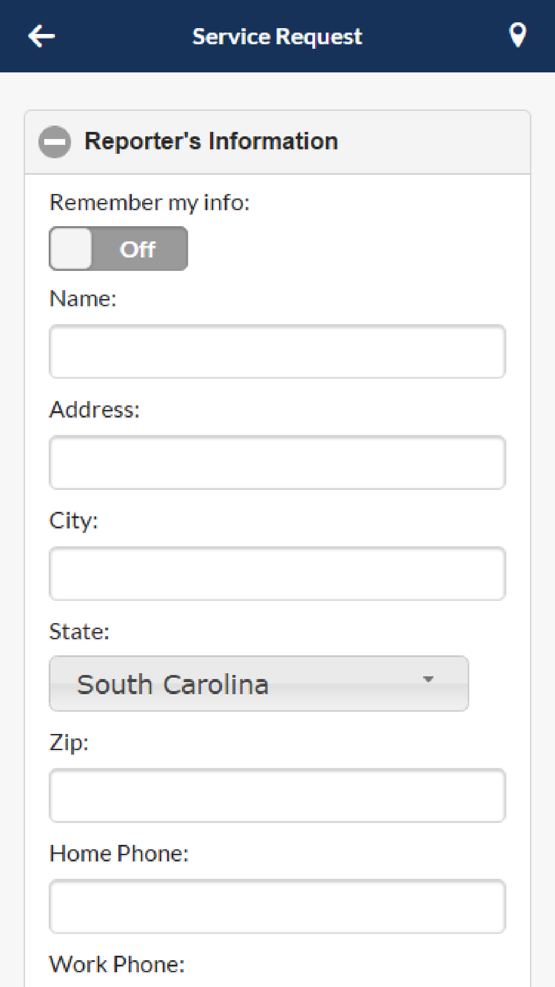This screenshot has height=987, width=555.
Task: Focus the Name text field
Action: [x=277, y=351]
